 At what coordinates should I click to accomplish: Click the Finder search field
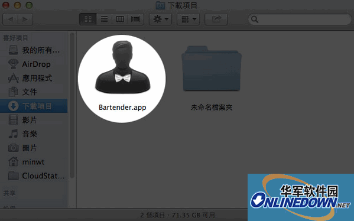(x=300, y=19)
